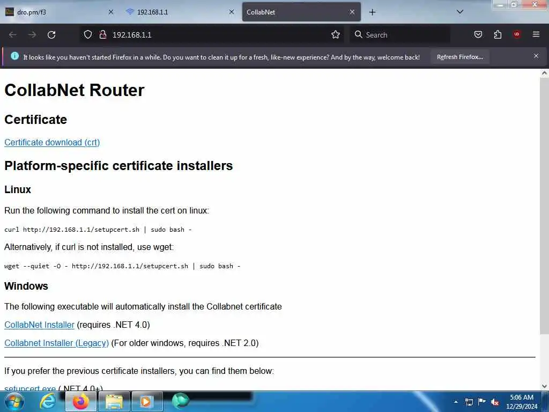Switch to the 192.168.1.1 tab
This screenshot has width=549, height=412.
point(181,12)
